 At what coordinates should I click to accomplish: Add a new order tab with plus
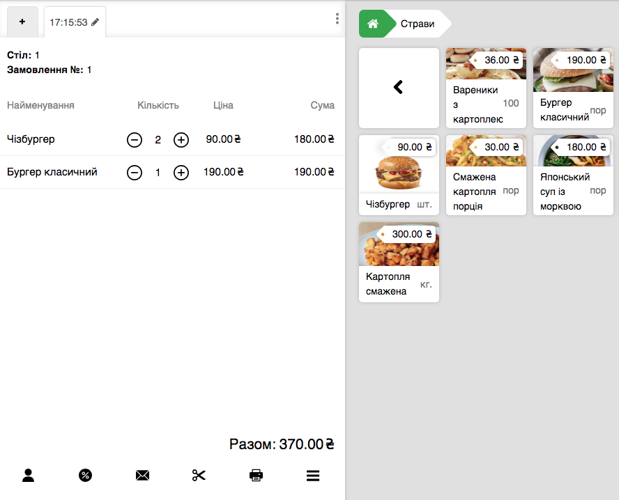(22, 22)
